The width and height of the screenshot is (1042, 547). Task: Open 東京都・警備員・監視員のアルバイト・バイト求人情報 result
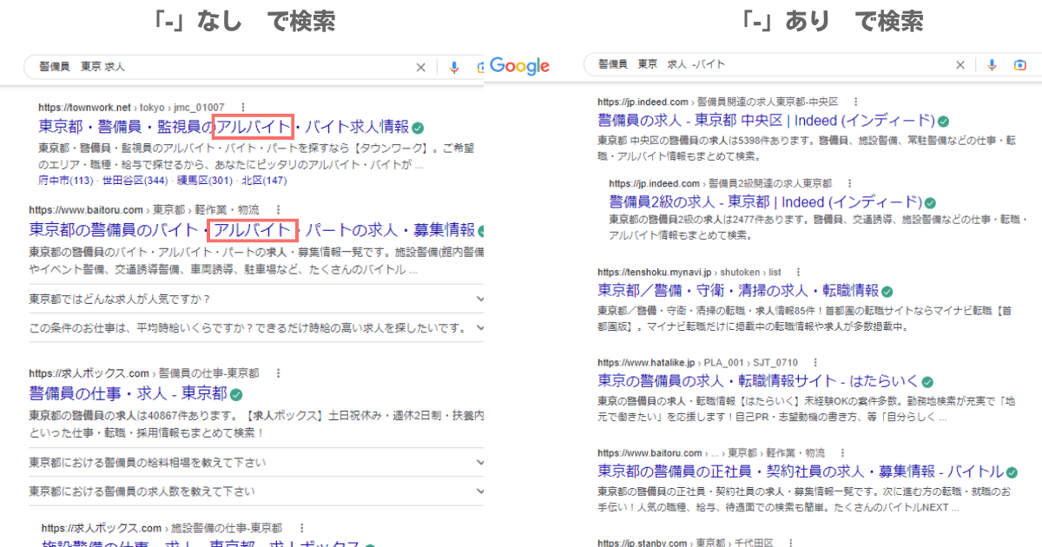[x=224, y=127]
